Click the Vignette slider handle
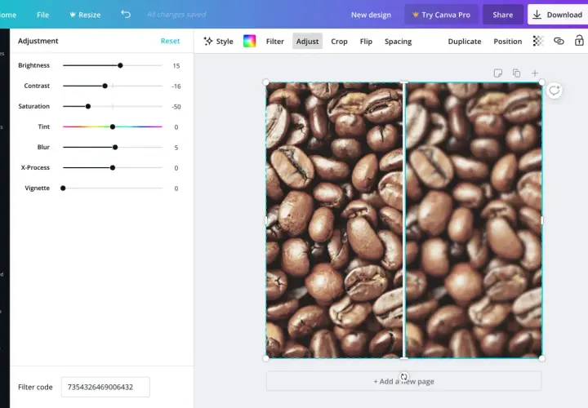588x408 pixels. [x=63, y=188]
